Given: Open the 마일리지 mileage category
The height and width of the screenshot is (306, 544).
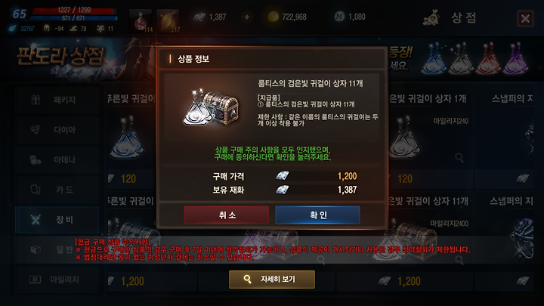Looking at the screenshot, I should coord(57,280).
